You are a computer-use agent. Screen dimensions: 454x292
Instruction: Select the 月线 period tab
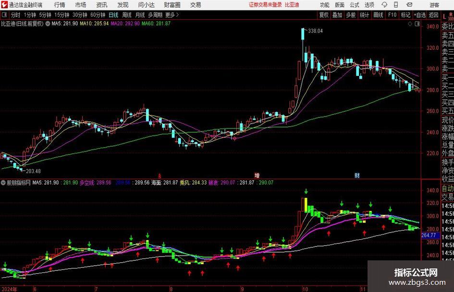click(140, 15)
